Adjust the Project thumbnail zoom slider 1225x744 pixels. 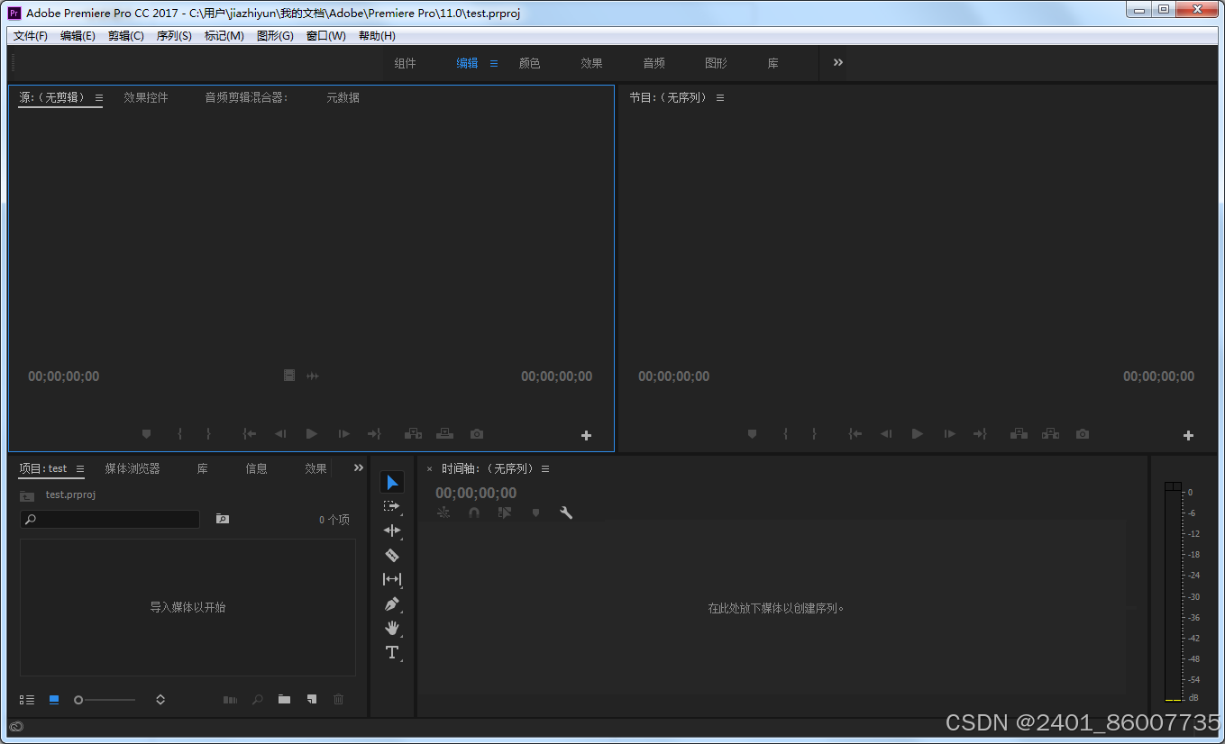click(105, 700)
